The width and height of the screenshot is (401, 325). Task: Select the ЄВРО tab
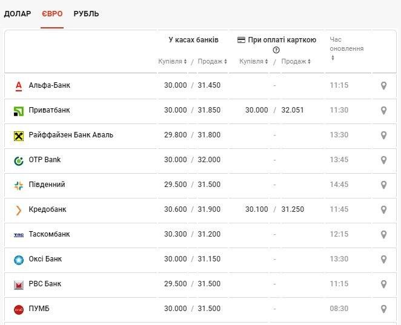pos(52,13)
